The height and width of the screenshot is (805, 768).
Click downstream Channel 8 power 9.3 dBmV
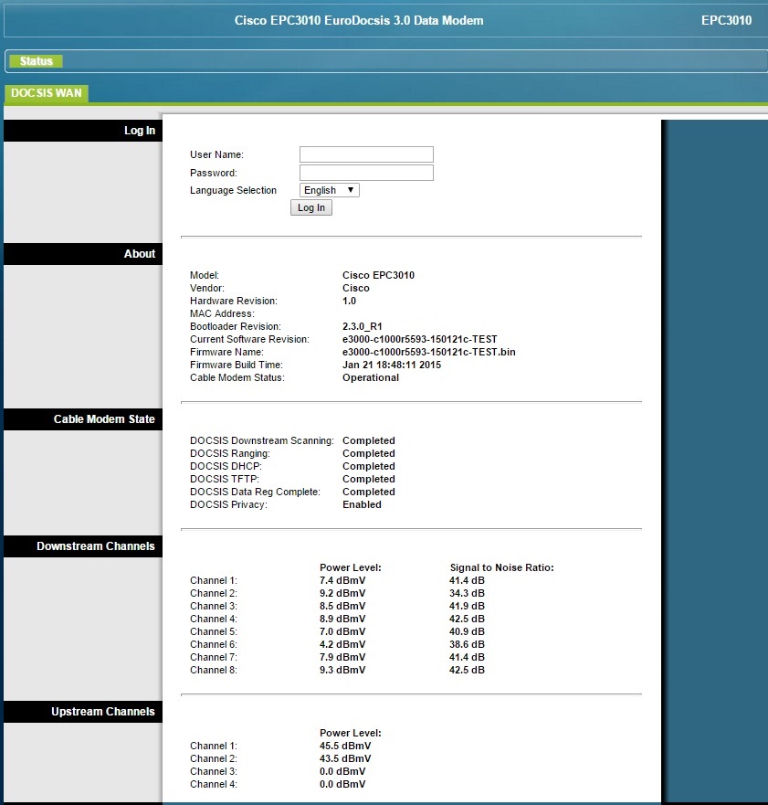coord(342,671)
